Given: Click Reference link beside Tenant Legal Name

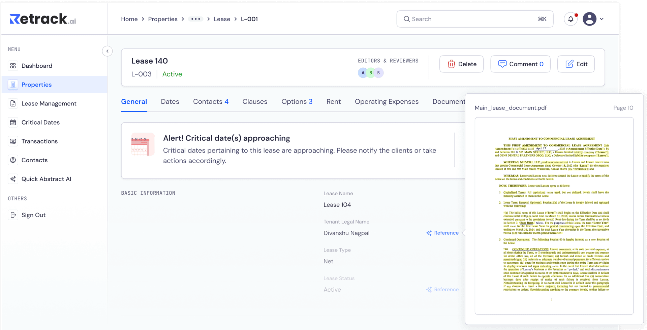Looking at the screenshot, I should point(442,233).
